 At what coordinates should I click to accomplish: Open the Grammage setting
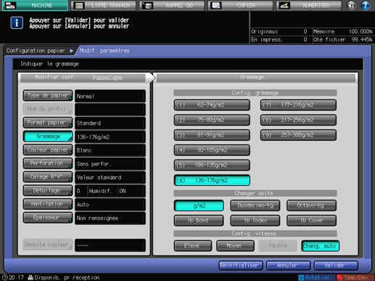tap(48, 137)
